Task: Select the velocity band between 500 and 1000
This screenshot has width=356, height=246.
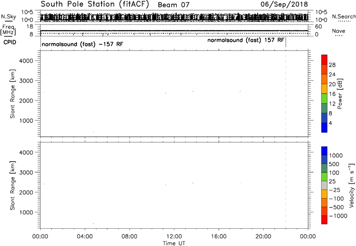Action: click(x=324, y=160)
